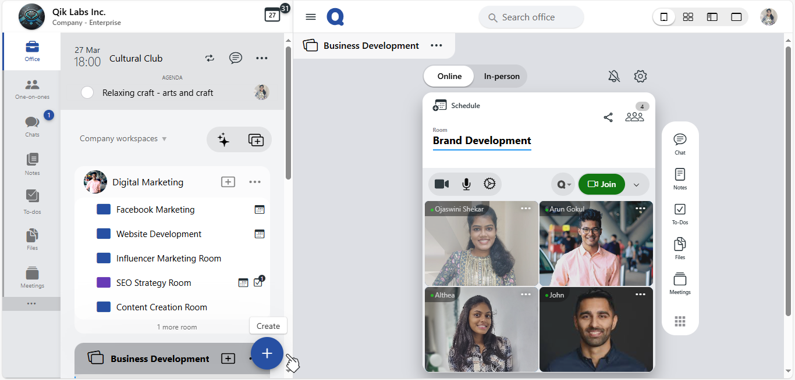
Task: Click the AI sparkle icon beside workspaces
Action: tap(223, 139)
